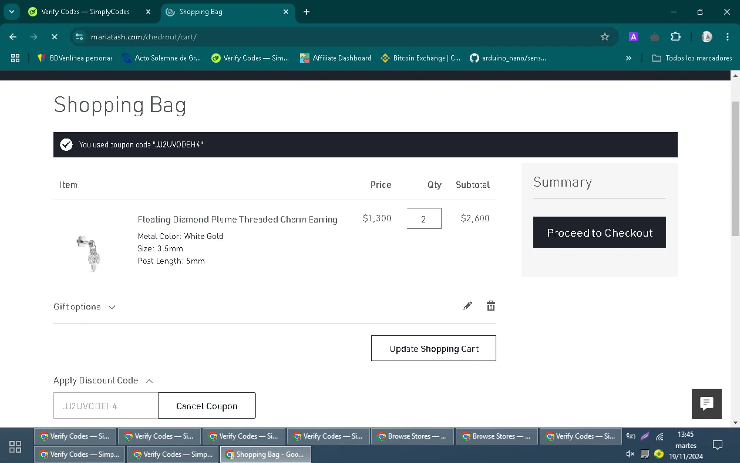Click the discount code input field
The image size is (740, 463).
[x=106, y=406]
